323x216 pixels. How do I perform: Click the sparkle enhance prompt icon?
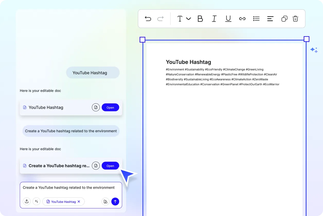point(37,202)
